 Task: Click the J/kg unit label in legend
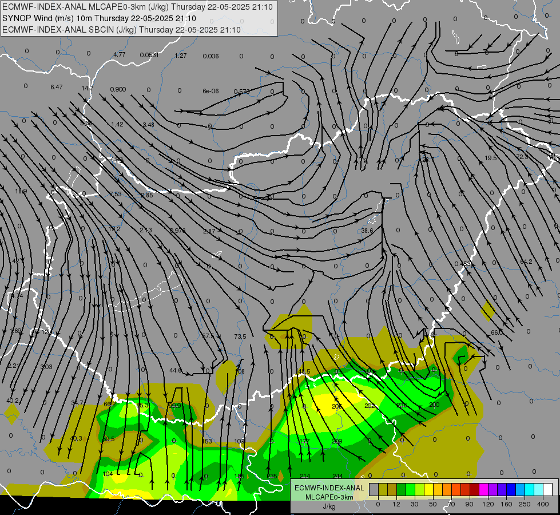329,506
